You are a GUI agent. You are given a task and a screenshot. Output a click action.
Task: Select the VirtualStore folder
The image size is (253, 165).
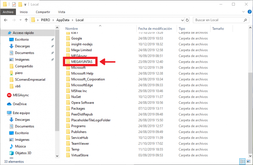(80, 155)
